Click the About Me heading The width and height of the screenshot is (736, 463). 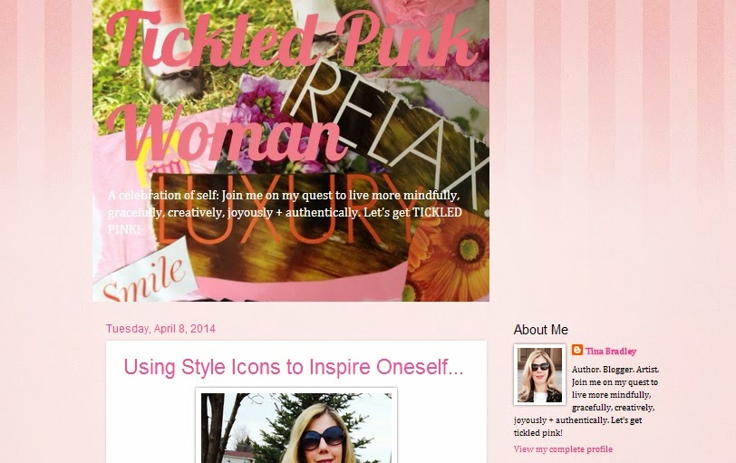pyautogui.click(x=541, y=330)
